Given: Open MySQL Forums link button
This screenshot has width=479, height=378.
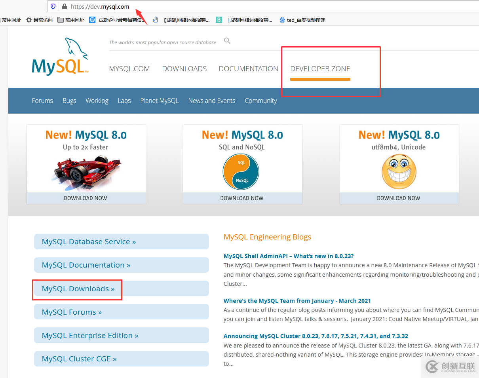Looking at the screenshot, I should click(x=121, y=312).
